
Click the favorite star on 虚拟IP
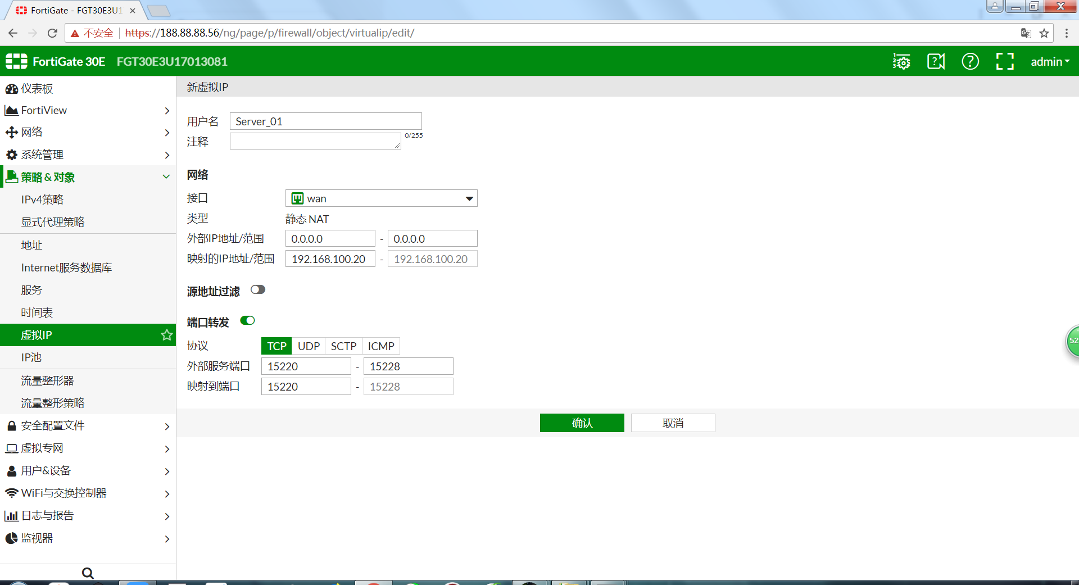166,335
